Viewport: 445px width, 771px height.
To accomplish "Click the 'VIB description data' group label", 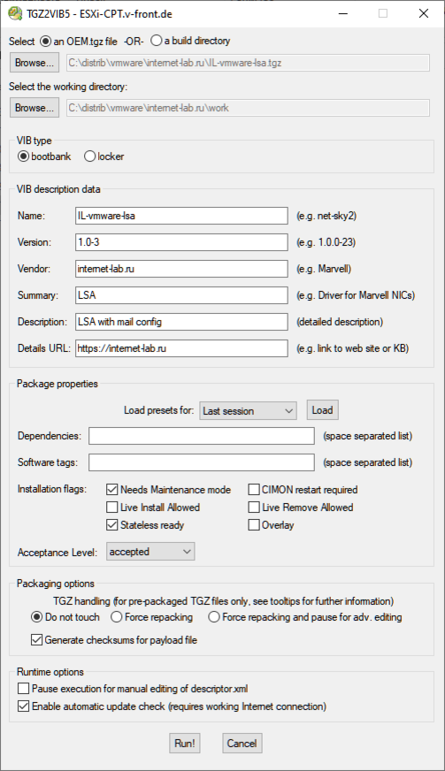I will (58, 189).
